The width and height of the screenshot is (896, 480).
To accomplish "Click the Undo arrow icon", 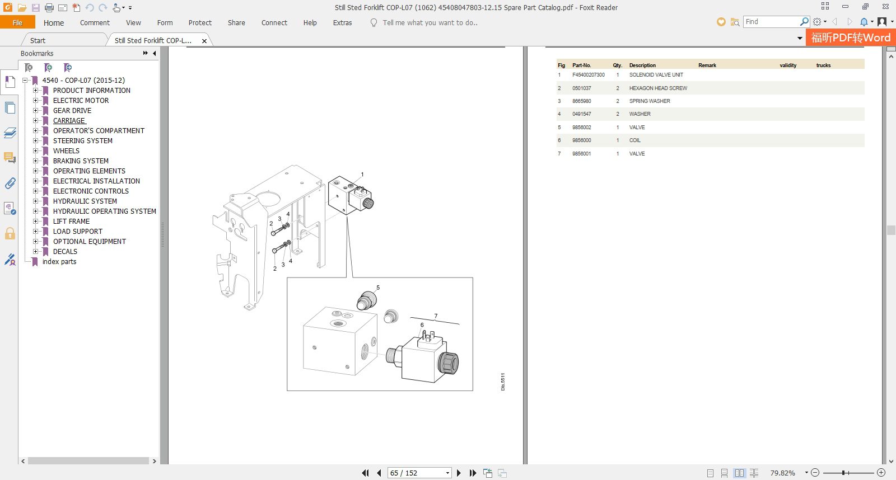I will click(x=90, y=8).
